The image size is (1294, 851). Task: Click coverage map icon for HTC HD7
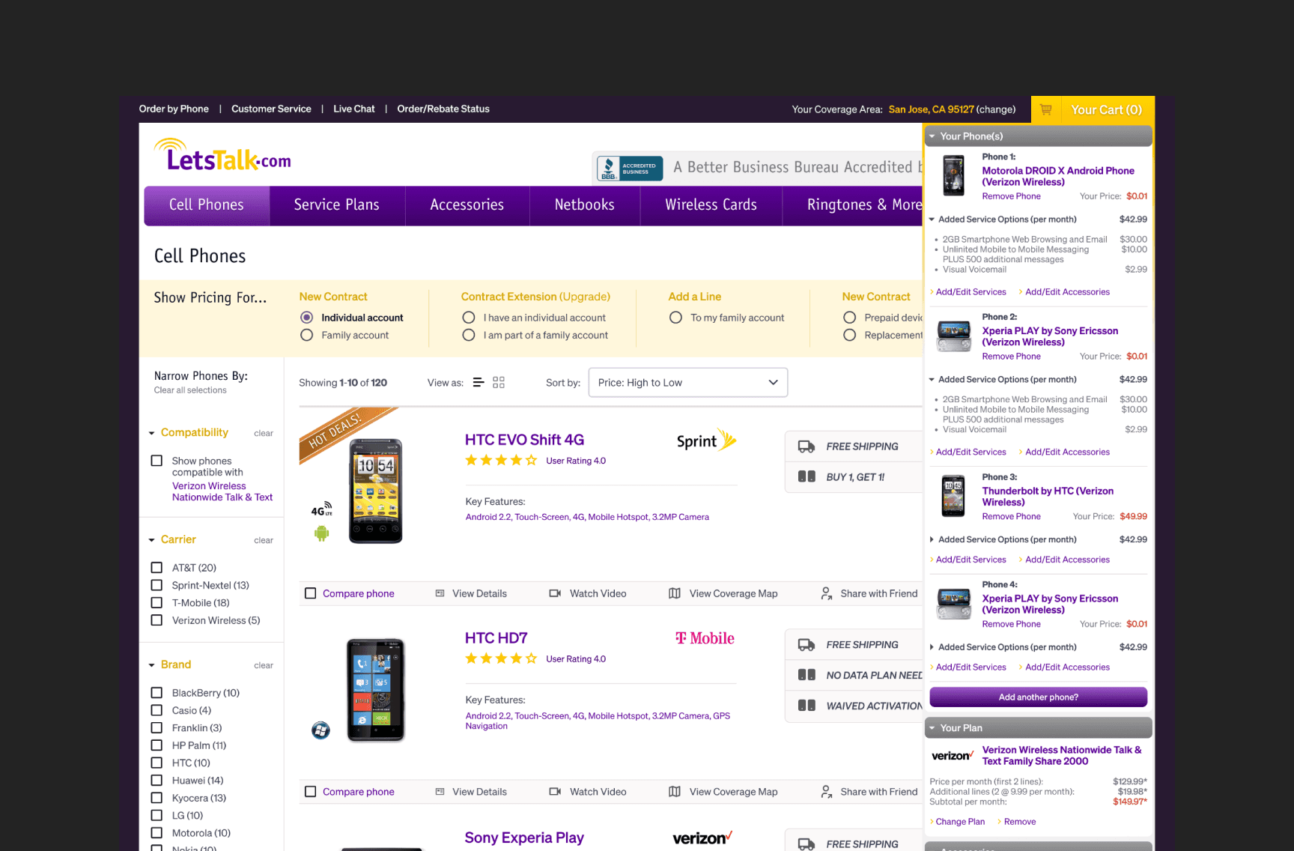click(675, 792)
